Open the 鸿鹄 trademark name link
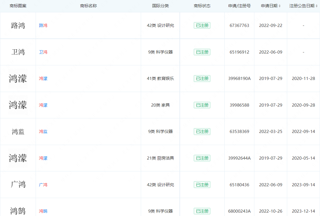This screenshot has width=320, height=216. (43, 211)
